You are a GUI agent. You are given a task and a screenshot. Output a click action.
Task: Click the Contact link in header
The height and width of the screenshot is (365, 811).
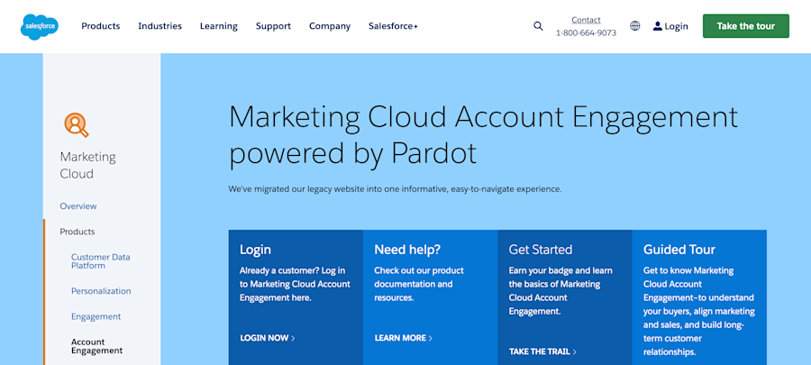point(586,20)
